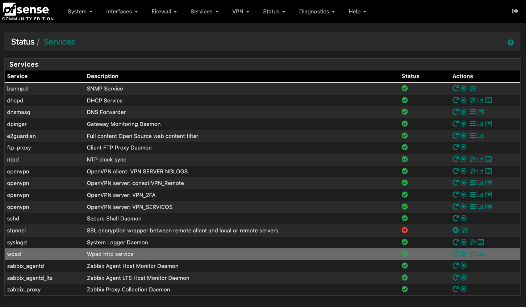Restart OpenVPN client VPN SERVER NGLOGS

pyautogui.click(x=455, y=171)
